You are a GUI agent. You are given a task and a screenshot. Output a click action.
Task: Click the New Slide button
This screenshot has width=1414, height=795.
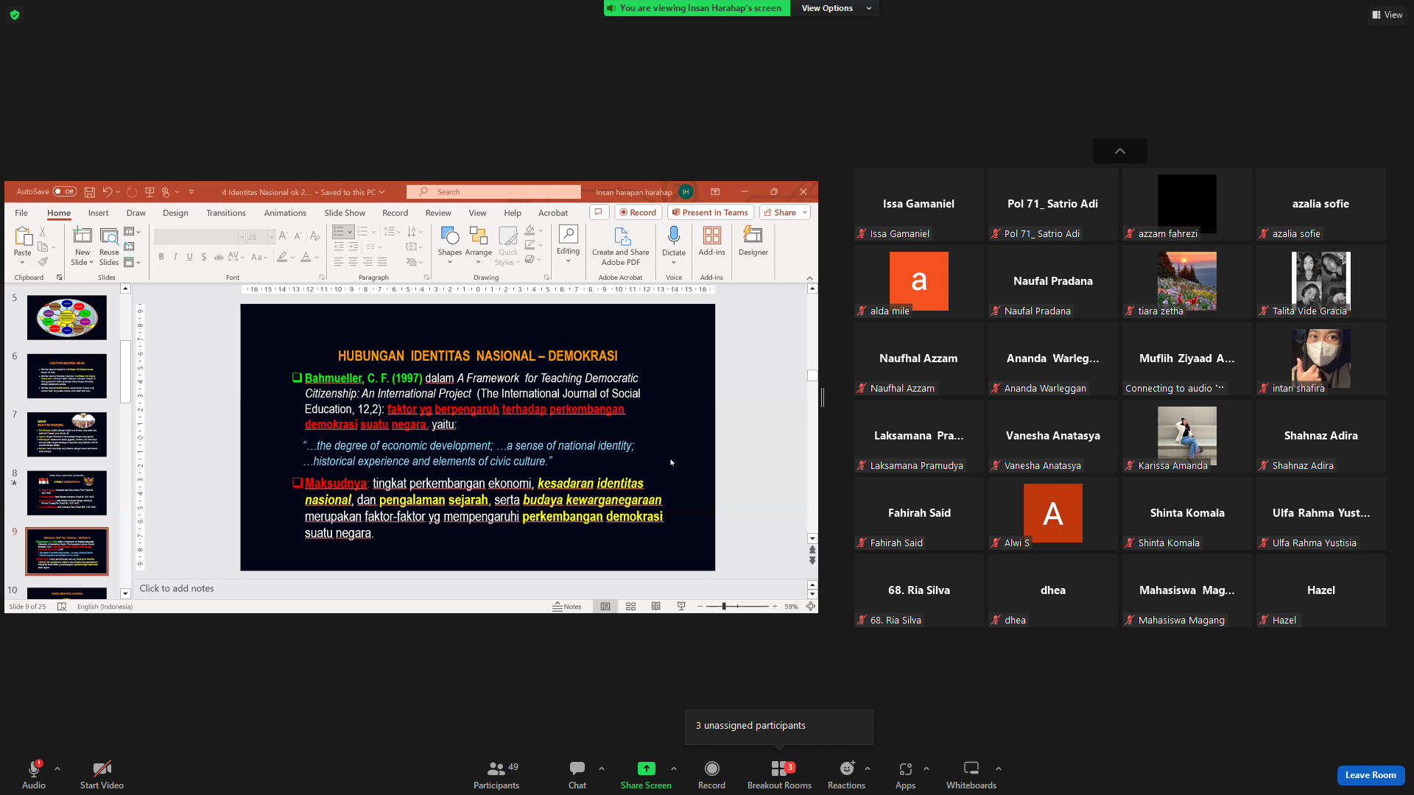82,246
